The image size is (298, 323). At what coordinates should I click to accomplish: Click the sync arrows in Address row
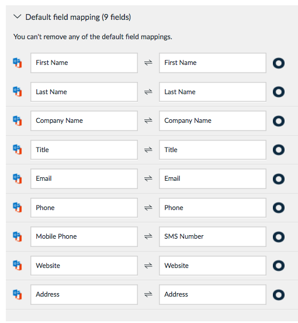tap(148, 294)
